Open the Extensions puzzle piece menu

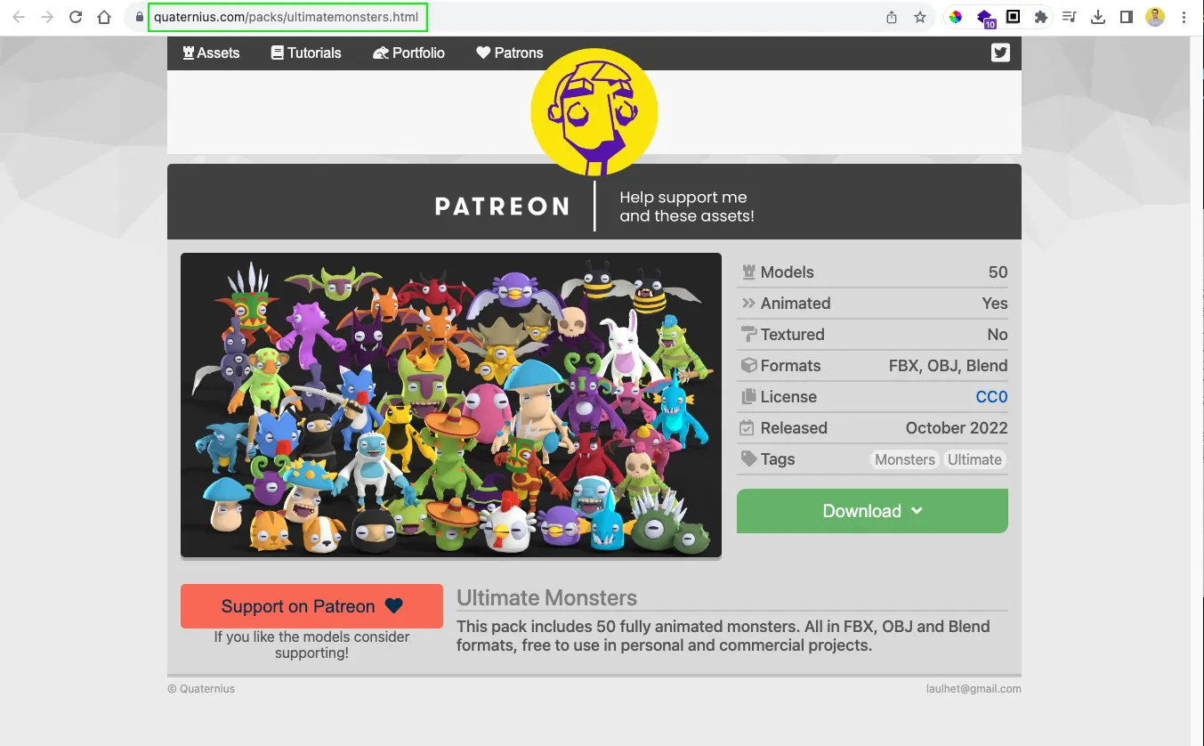(x=1040, y=17)
